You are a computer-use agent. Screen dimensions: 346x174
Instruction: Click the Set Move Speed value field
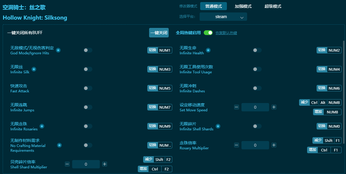[x=255, y=107]
